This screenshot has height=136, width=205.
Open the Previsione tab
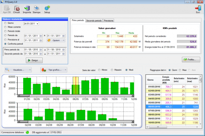point(109,20)
